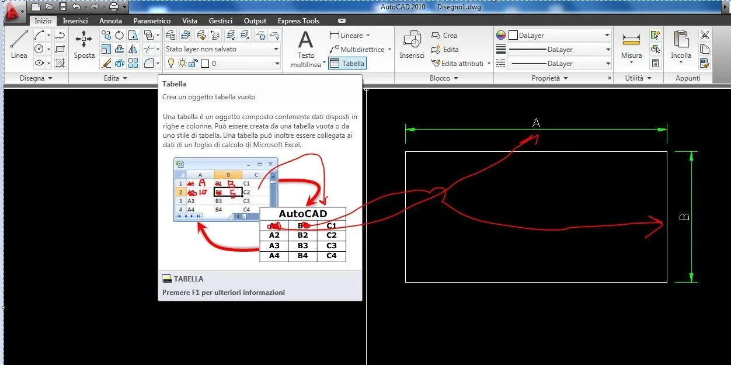Screen dimensions: 731x365
Task: Open the Stato layer non salvato dropdown
Action: [x=222, y=49]
